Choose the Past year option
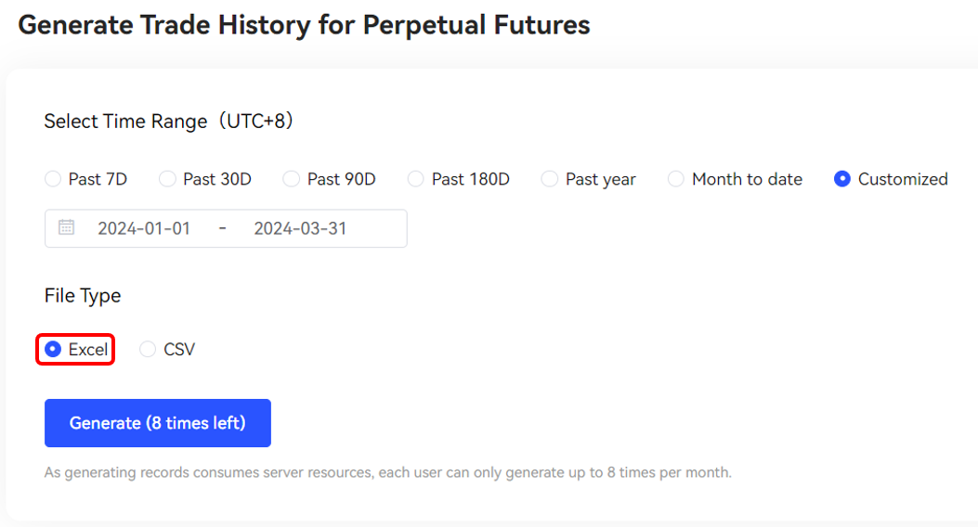This screenshot has width=978, height=527. click(x=589, y=179)
